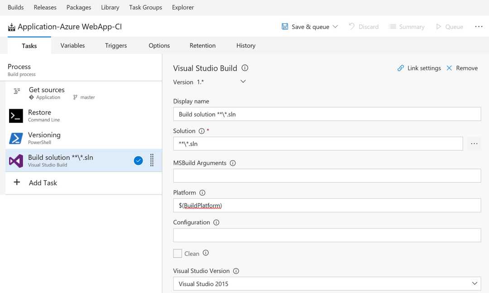Screen dimensions: 489x293
Task: Click the Visual Studio Build title info icon
Action: pyautogui.click(x=245, y=68)
